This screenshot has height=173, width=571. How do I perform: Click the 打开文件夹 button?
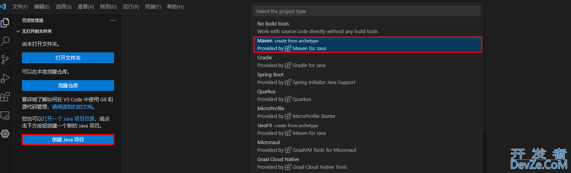[68, 58]
